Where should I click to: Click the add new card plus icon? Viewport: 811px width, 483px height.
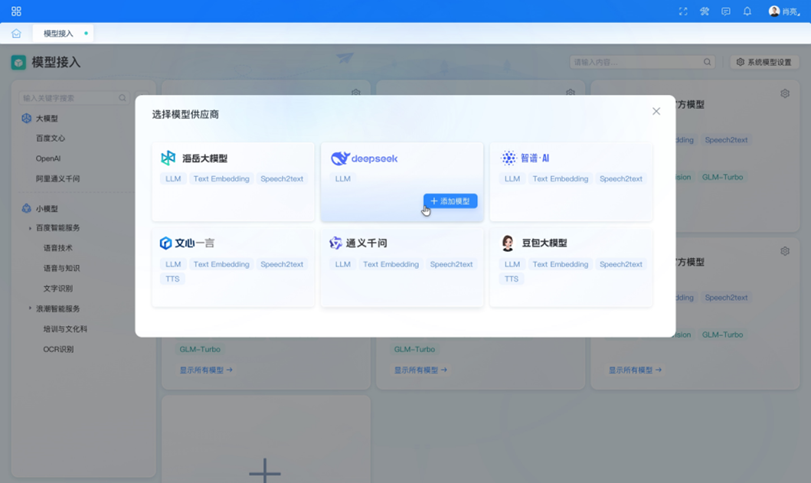(x=265, y=472)
